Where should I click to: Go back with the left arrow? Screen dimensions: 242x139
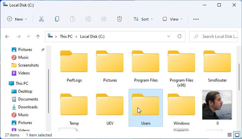coord(7,37)
